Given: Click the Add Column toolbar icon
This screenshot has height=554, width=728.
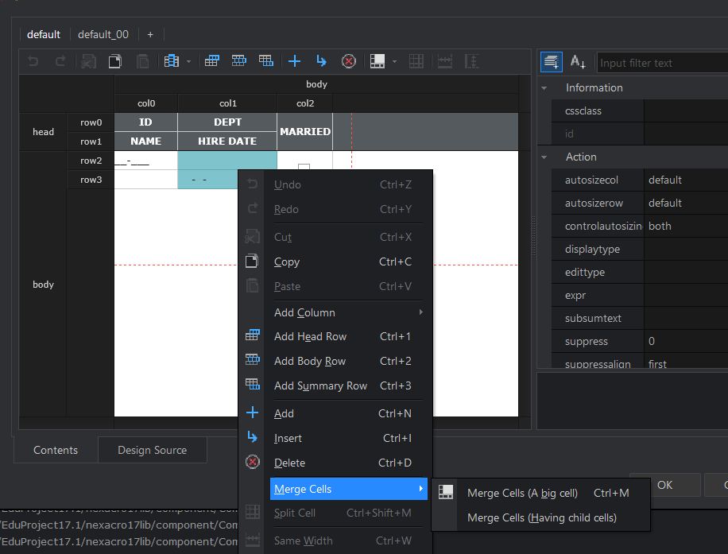Looking at the screenshot, I should tap(172, 61).
